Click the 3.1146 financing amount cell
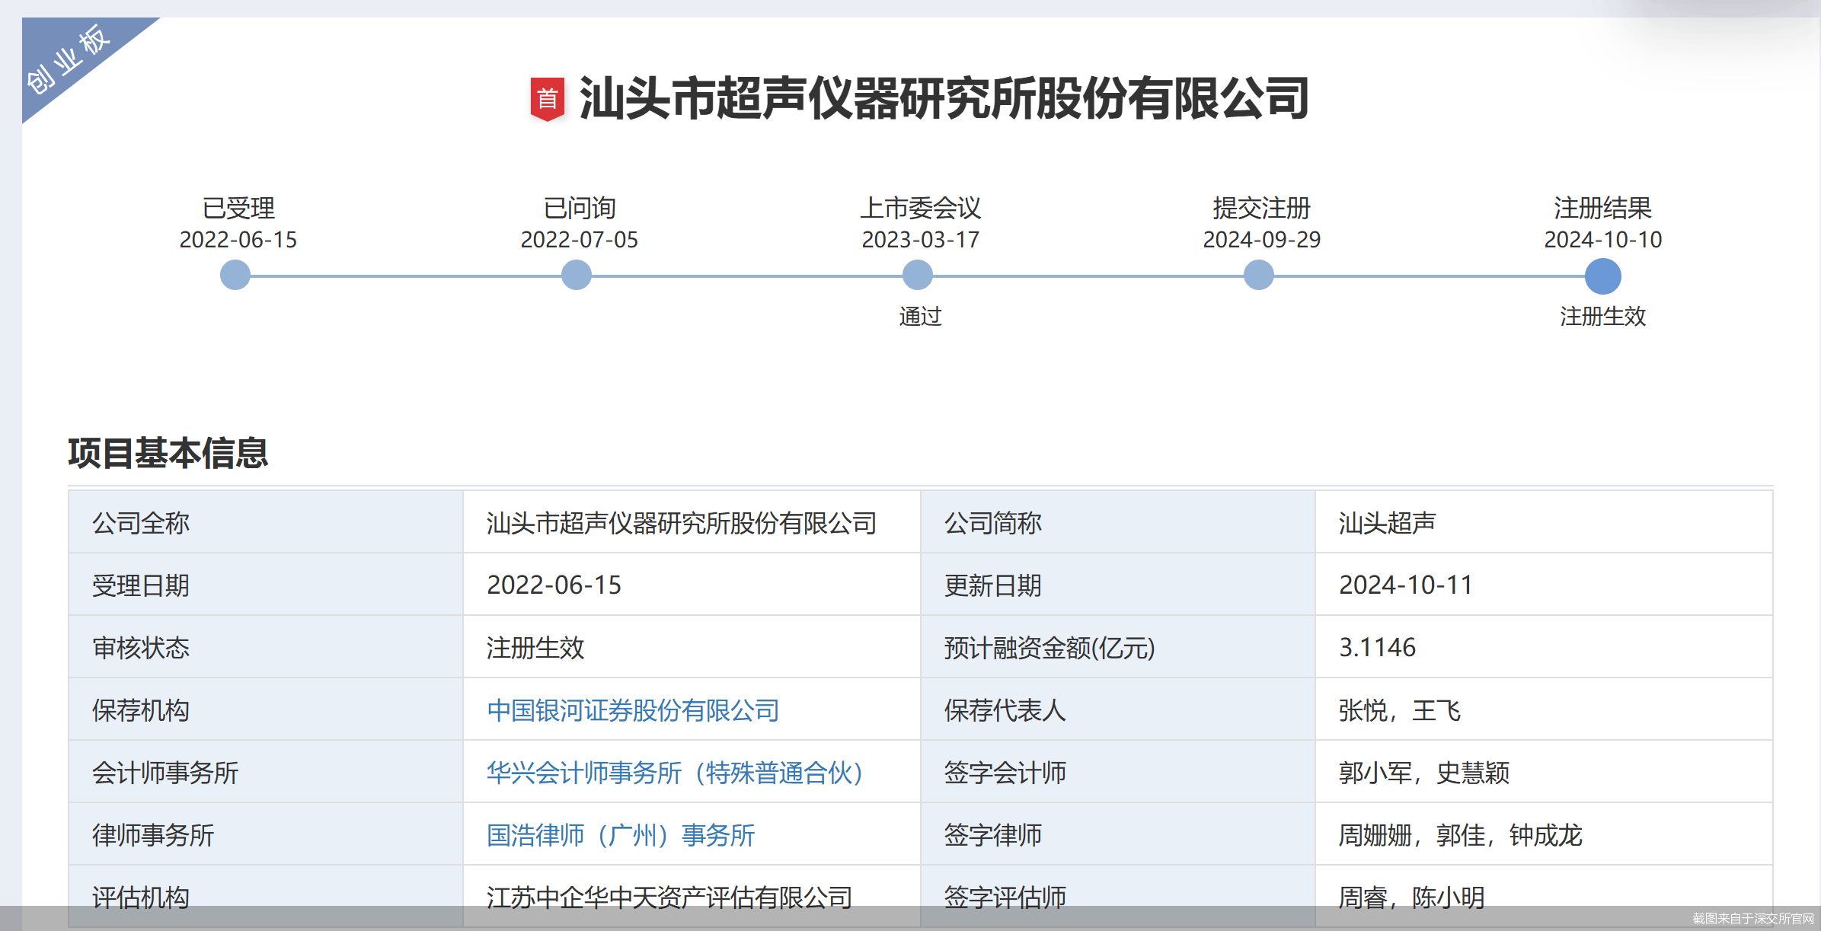Viewport: 1821px width, 931px height. 1377,647
